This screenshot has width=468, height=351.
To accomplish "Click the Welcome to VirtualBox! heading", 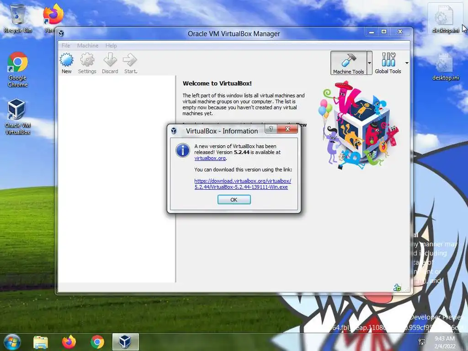I will tap(217, 84).
